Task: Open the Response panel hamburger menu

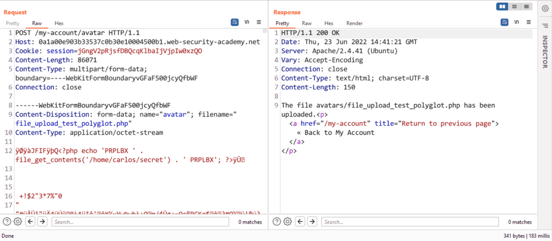Action: tap(529, 22)
